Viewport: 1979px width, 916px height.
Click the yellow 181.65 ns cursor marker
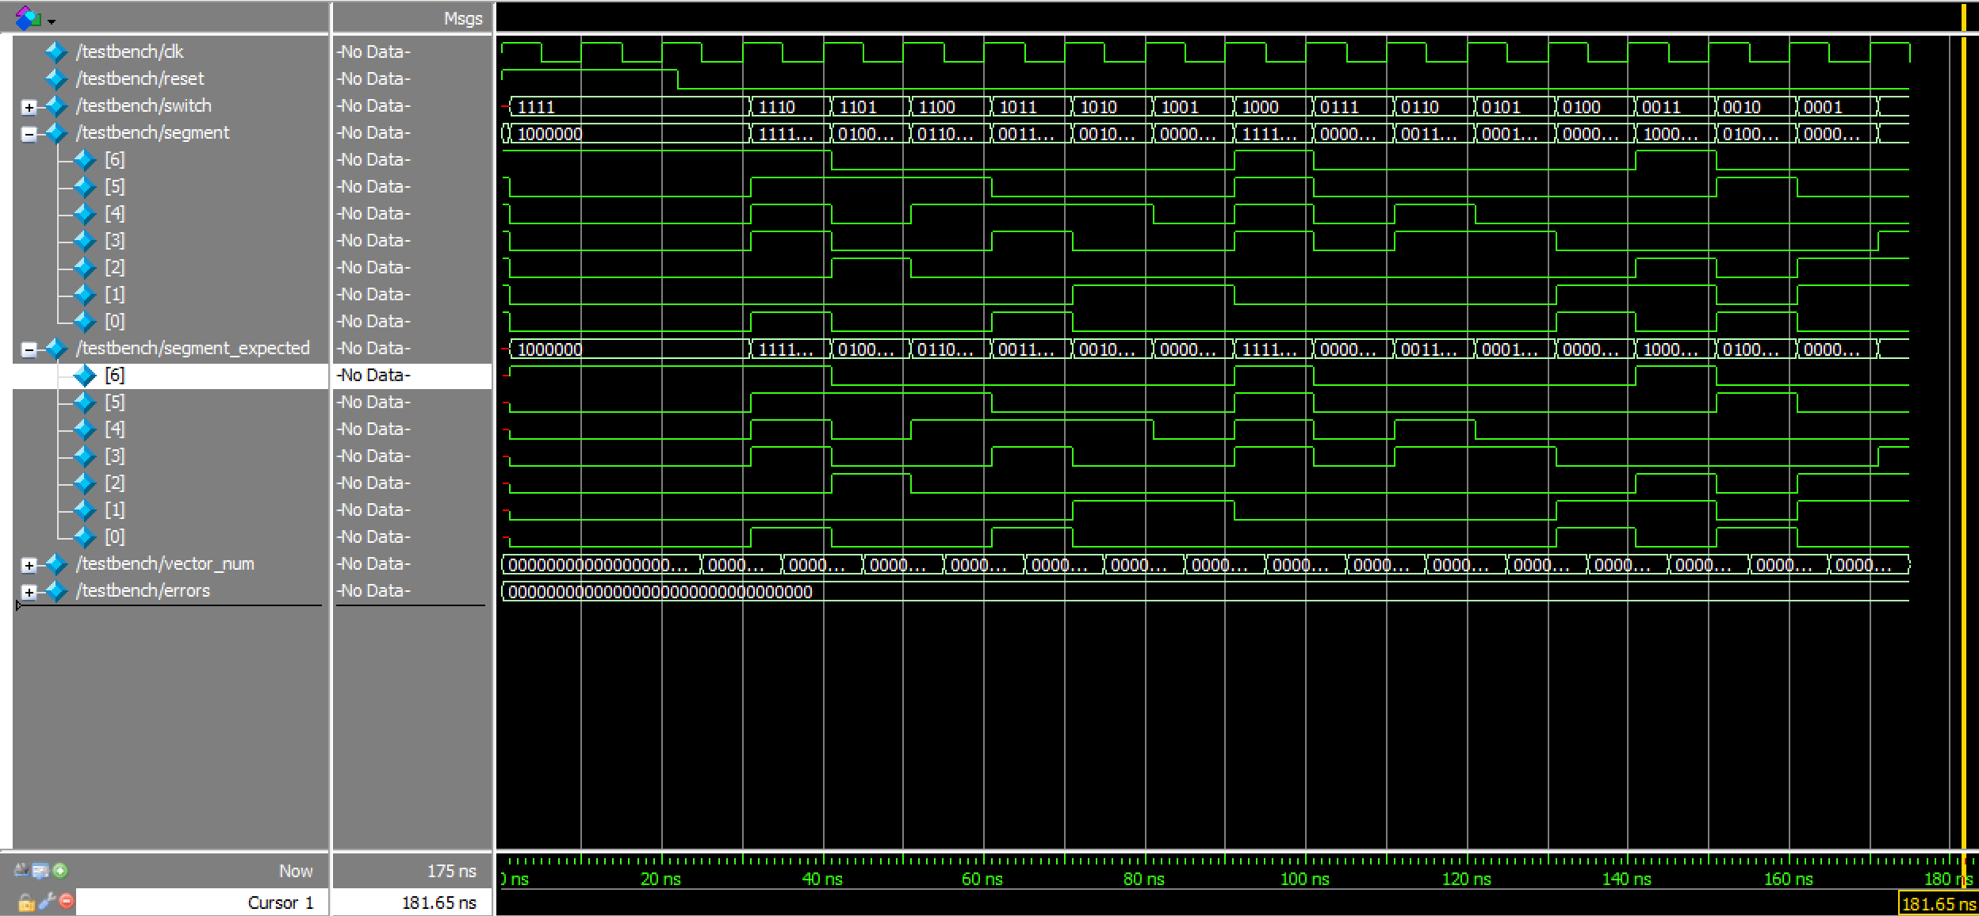tap(1937, 904)
